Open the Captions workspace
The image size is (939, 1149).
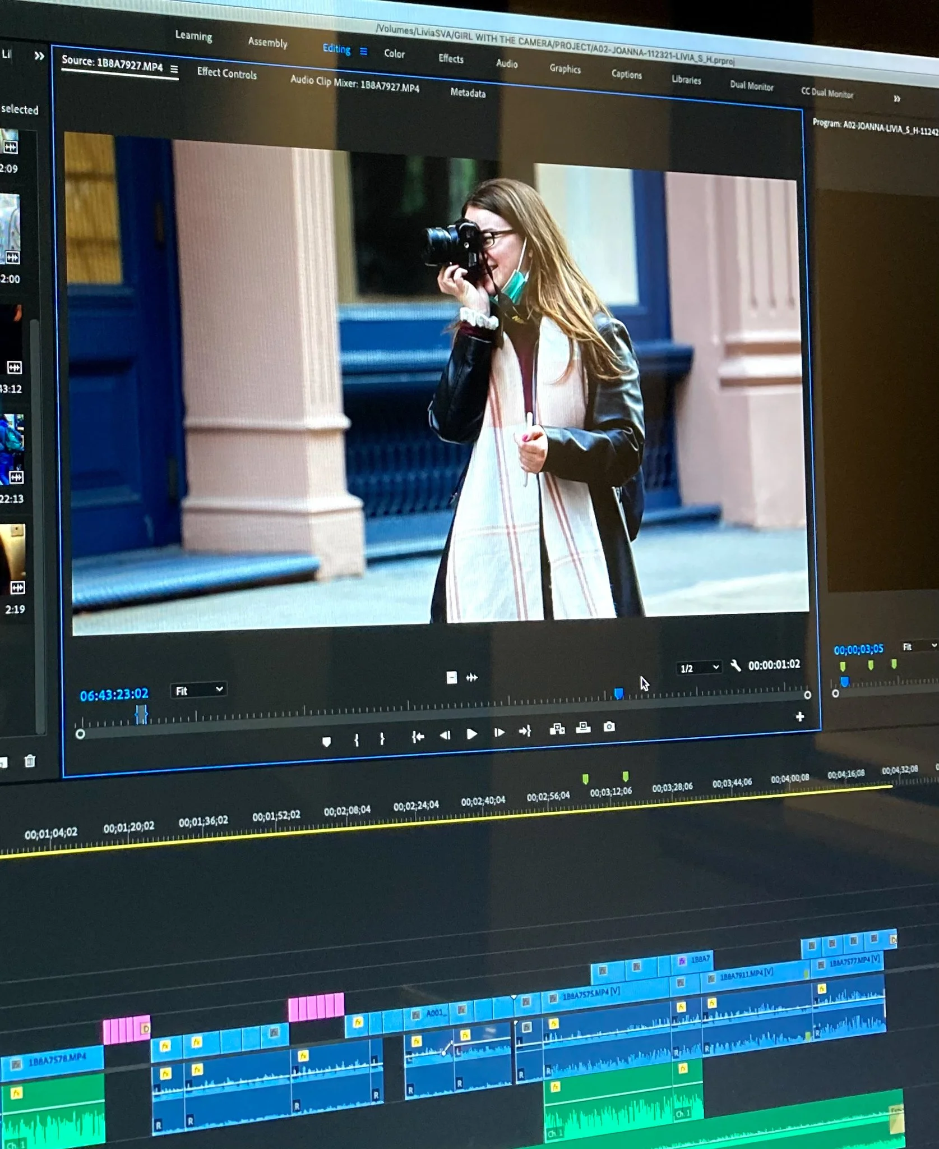pos(626,74)
